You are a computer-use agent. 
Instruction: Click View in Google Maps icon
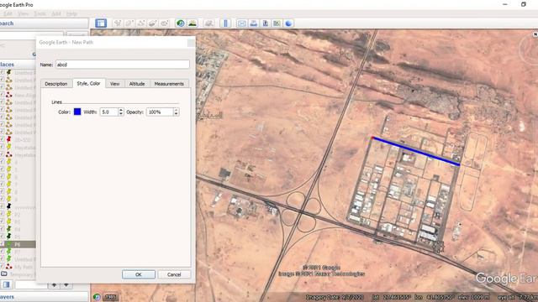point(277,23)
